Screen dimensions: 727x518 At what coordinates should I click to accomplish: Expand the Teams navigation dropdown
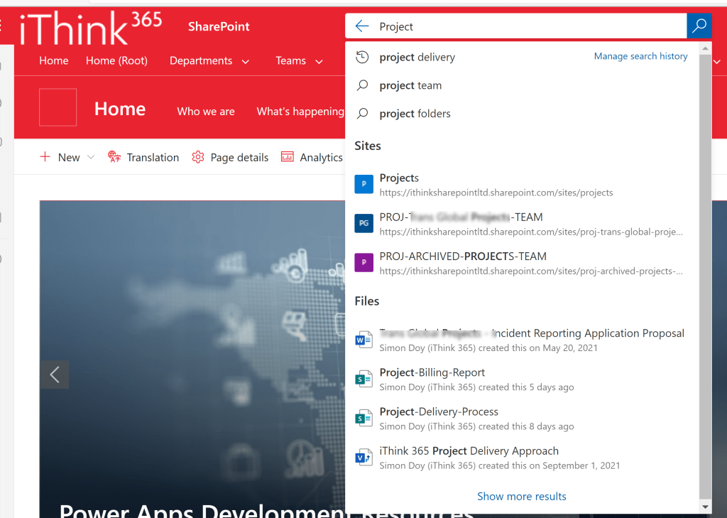(x=319, y=62)
